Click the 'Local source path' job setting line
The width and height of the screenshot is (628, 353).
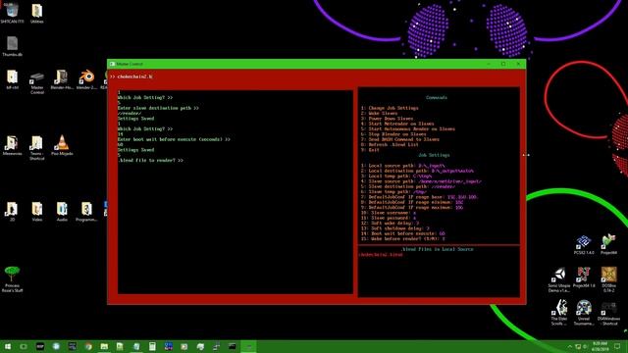pyautogui.click(x=403, y=166)
